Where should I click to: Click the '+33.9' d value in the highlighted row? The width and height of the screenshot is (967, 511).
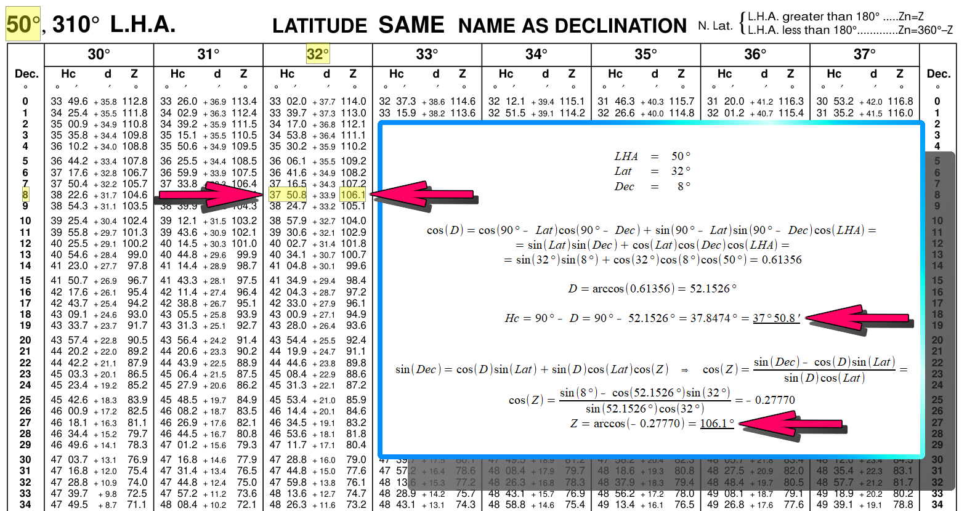[324, 196]
